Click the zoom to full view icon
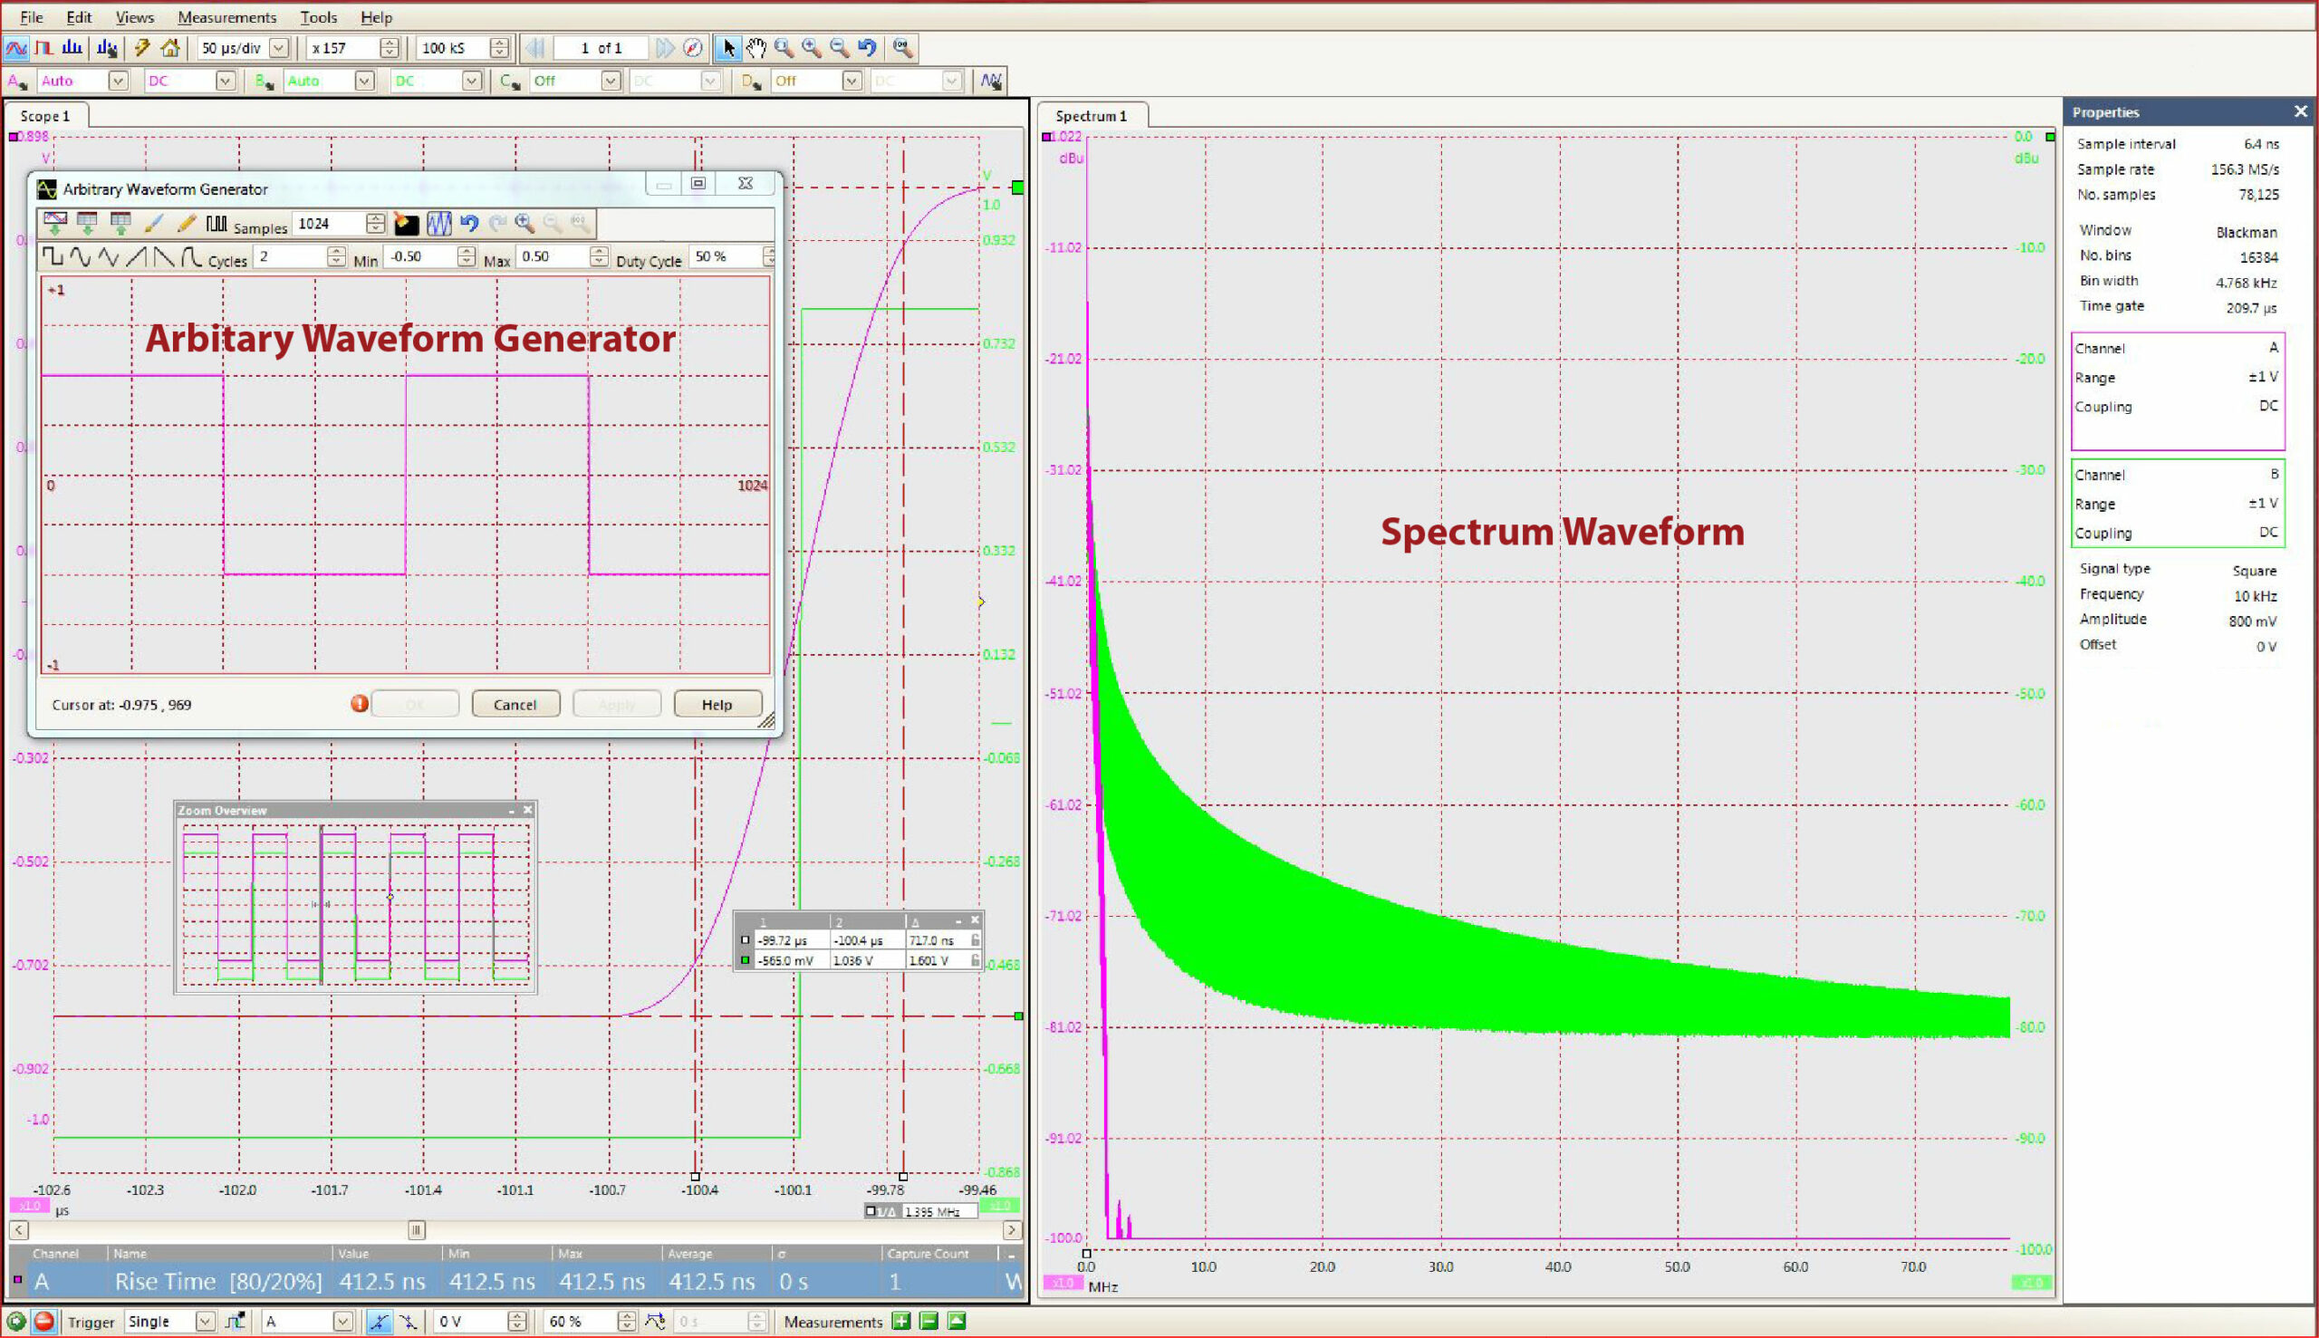Screen dimensions: 2319x1338 coord(902,48)
